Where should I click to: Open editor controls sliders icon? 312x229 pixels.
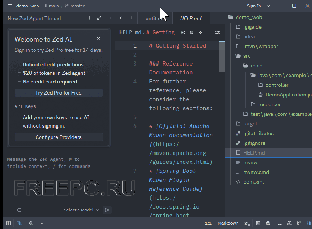click(x=218, y=32)
